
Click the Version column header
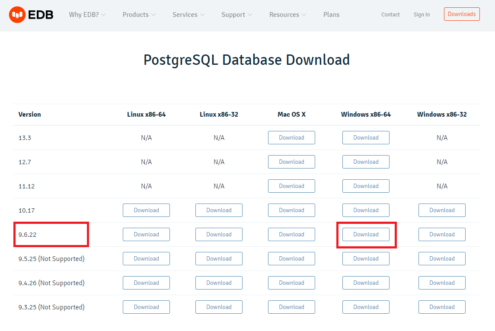(x=30, y=115)
